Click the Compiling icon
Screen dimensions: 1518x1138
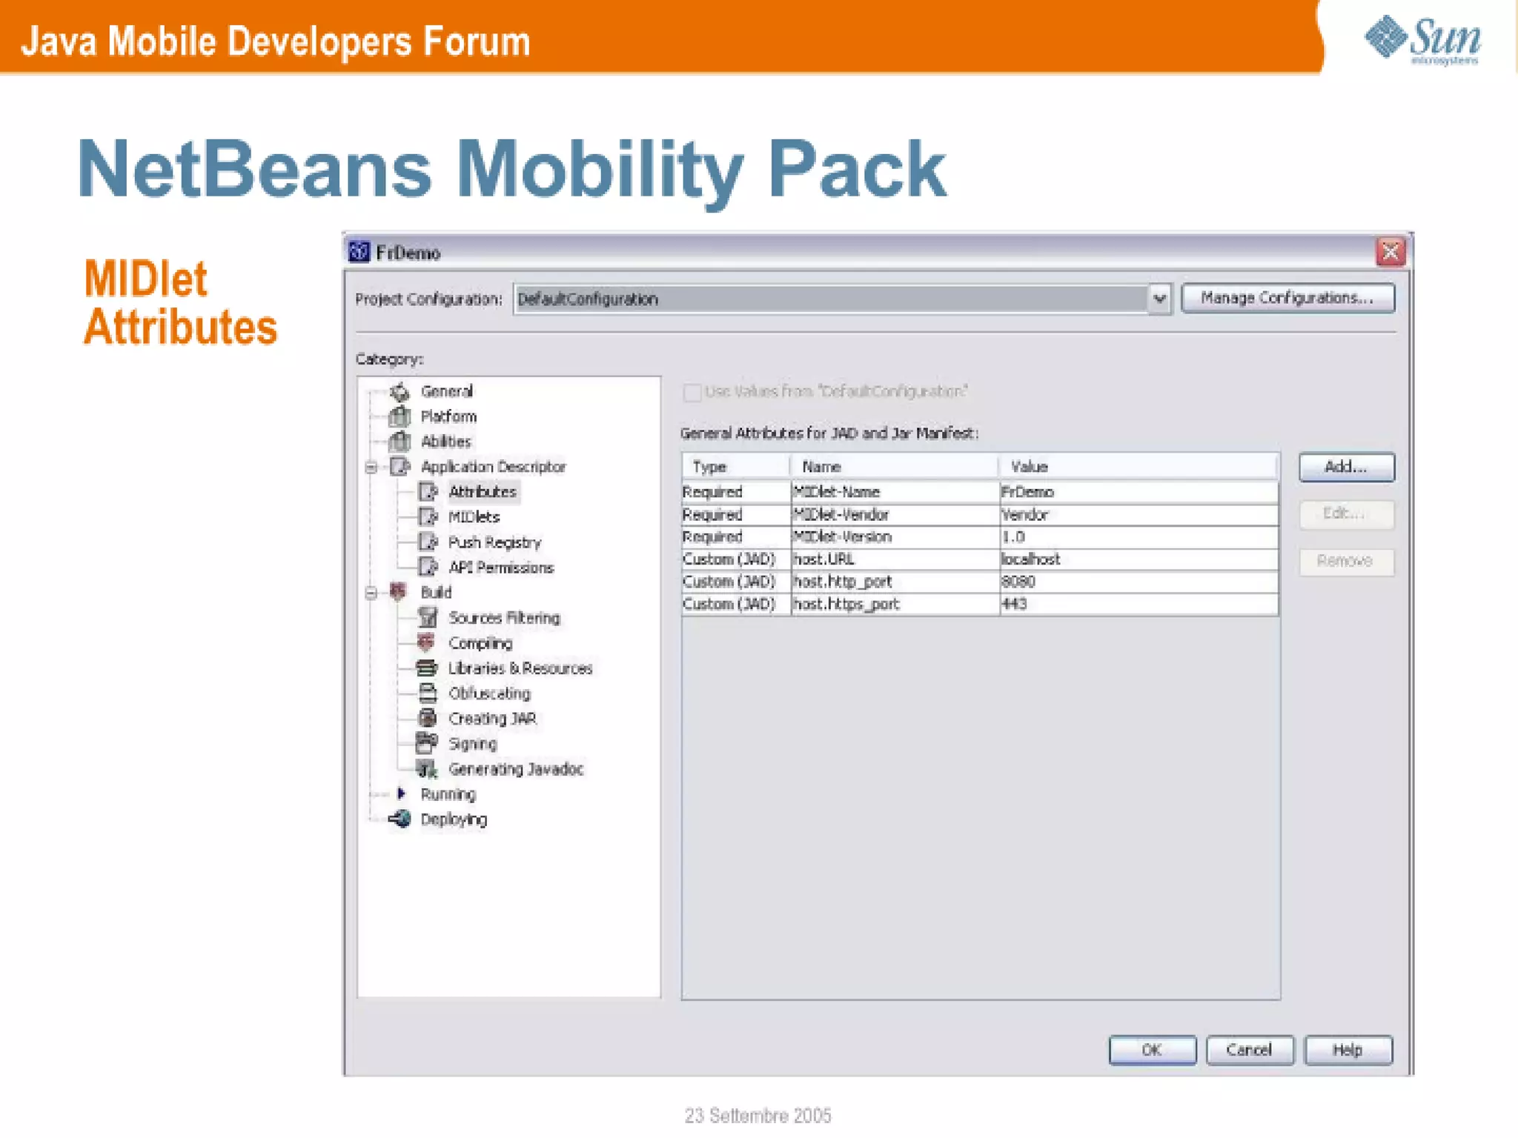point(426,642)
